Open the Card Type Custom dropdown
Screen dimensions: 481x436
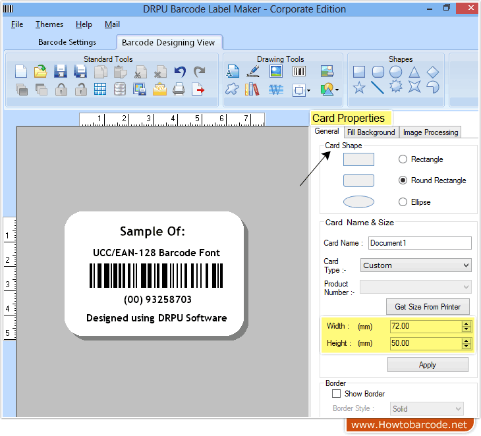[x=416, y=265]
